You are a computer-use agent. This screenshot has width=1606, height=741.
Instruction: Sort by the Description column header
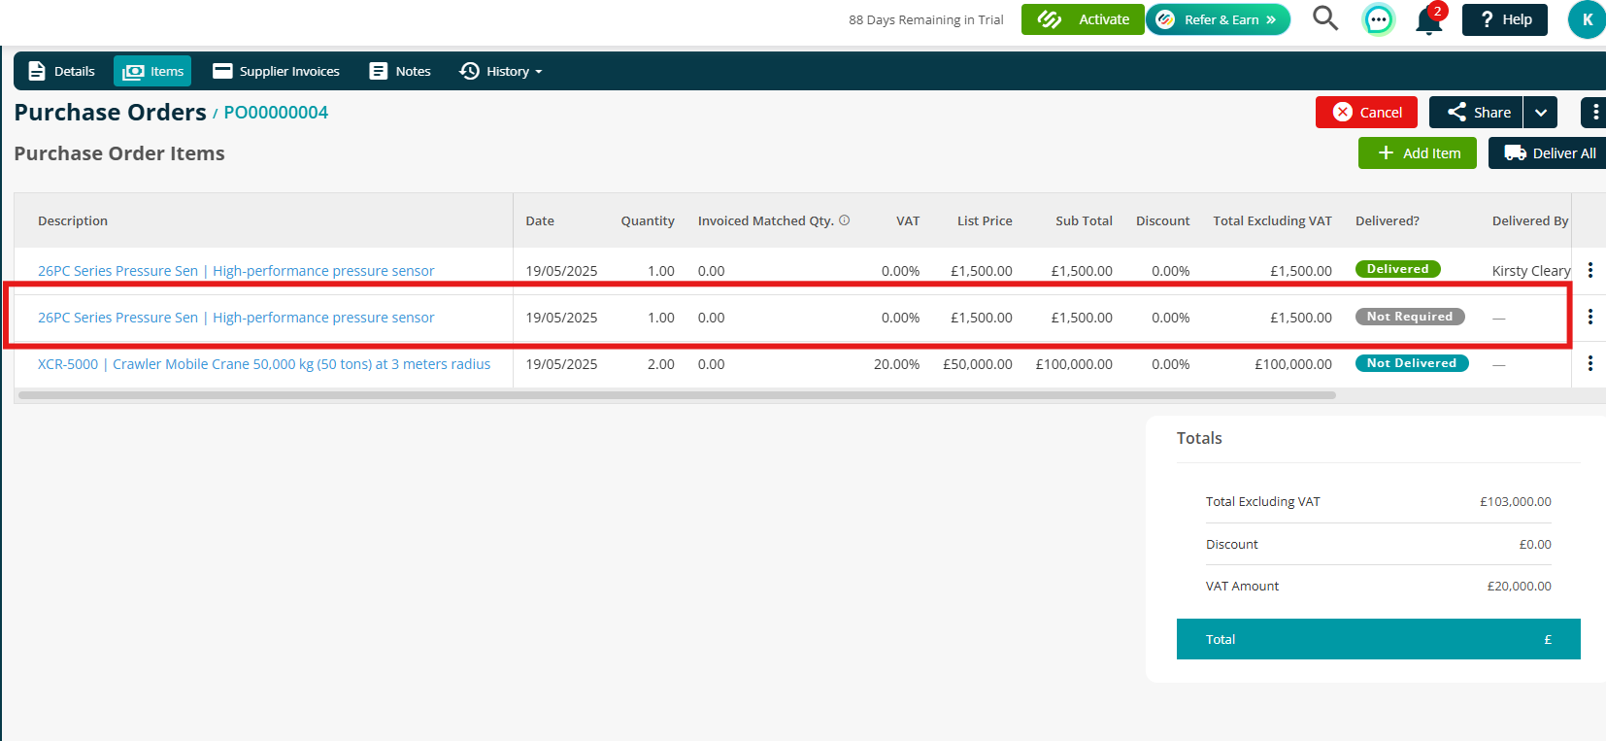[x=73, y=220]
